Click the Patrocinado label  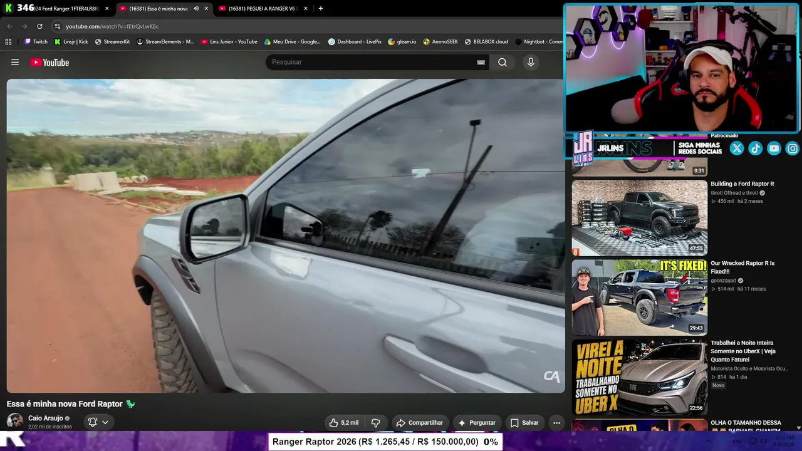724,136
